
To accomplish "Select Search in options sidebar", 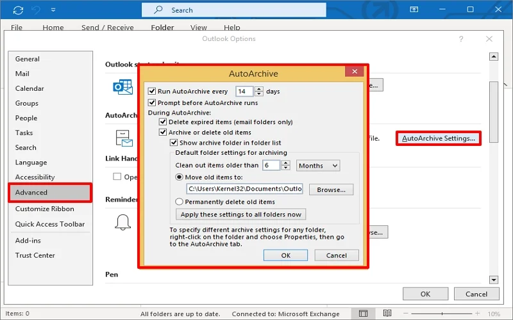I will (50, 147).
